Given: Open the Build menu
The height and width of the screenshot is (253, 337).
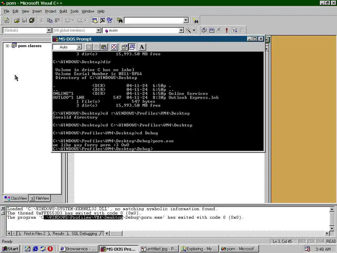Looking at the screenshot, I should point(63,11).
